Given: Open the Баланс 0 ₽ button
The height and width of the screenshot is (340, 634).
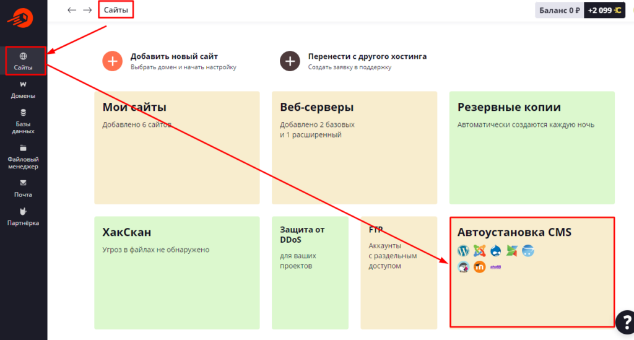Looking at the screenshot, I should click(x=559, y=10).
